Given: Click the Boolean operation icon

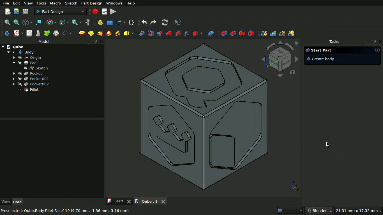Looking at the screenshot, I should (211, 34).
